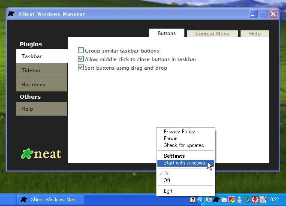Select the Titlebar plugin in sidebar
The height and width of the screenshot is (206, 286).
pos(42,70)
